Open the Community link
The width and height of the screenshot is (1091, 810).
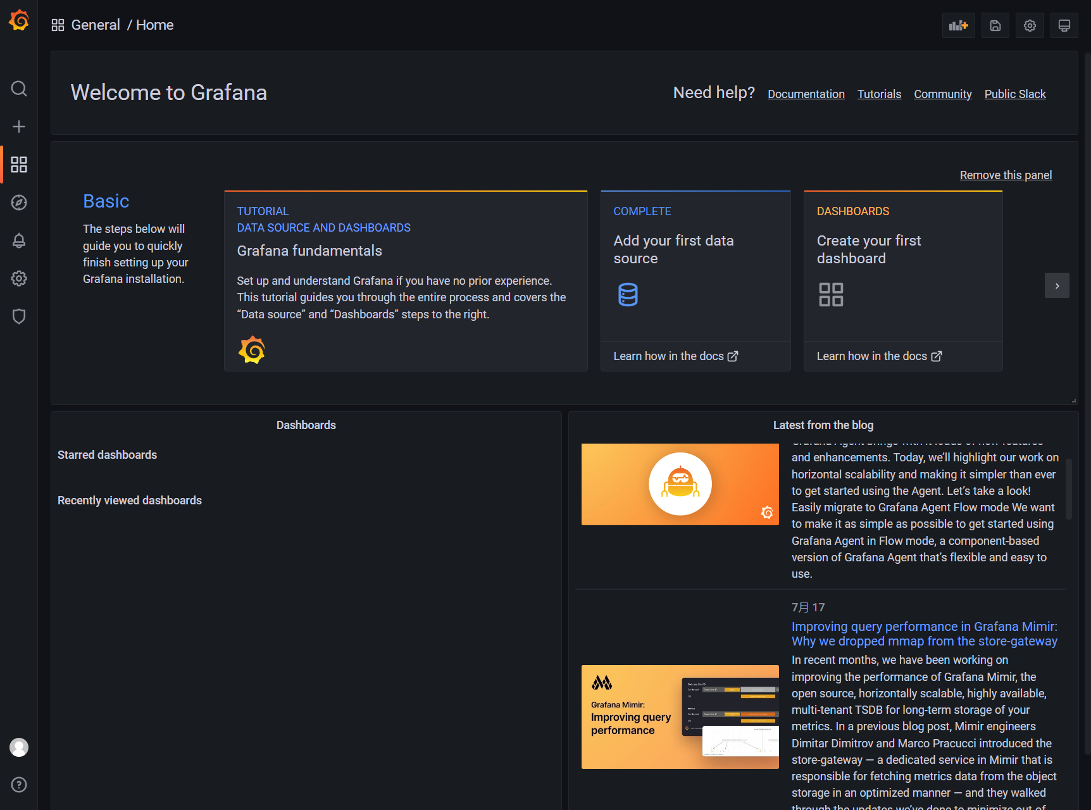pyautogui.click(x=943, y=94)
